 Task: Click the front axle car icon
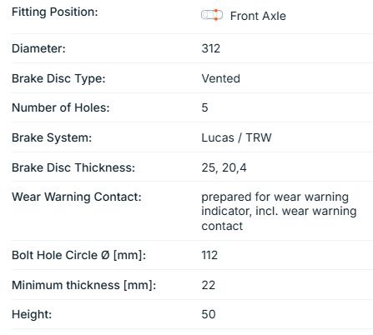coord(212,15)
